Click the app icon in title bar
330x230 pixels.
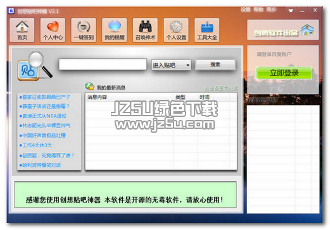[11, 11]
